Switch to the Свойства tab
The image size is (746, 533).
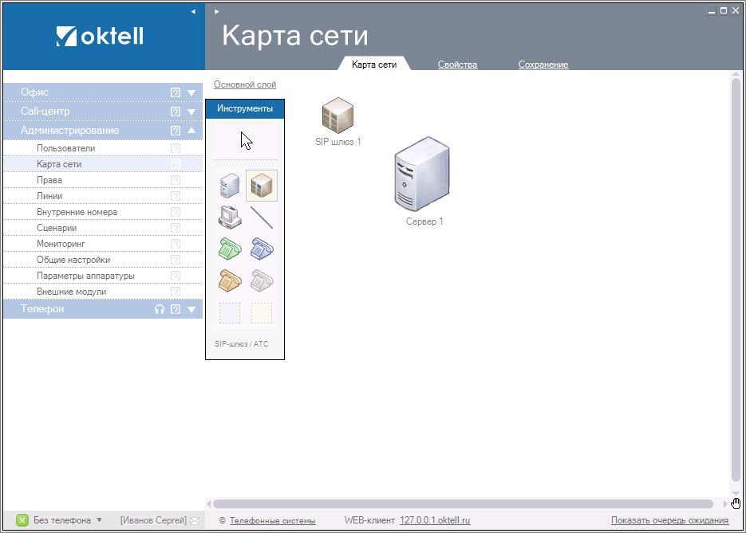point(457,65)
